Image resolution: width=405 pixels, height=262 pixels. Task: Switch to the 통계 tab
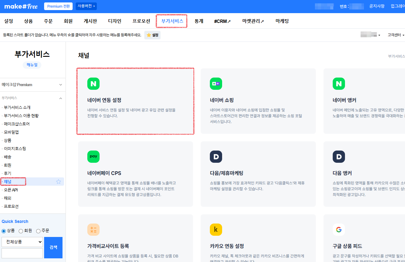coord(199,21)
